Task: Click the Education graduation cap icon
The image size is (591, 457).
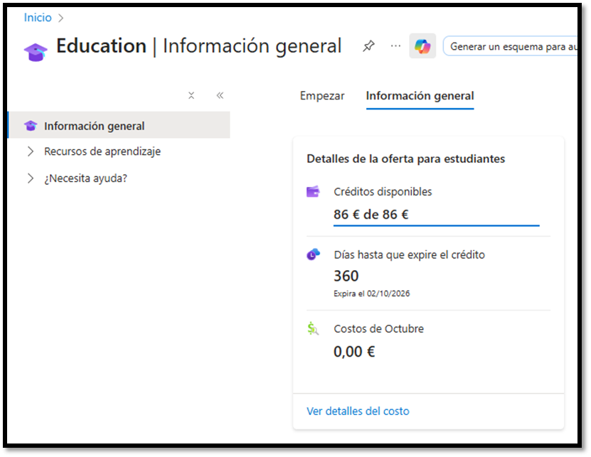Action: [x=36, y=51]
